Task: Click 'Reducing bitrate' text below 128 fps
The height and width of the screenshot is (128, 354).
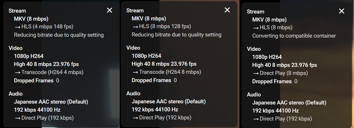Action: click(x=177, y=35)
